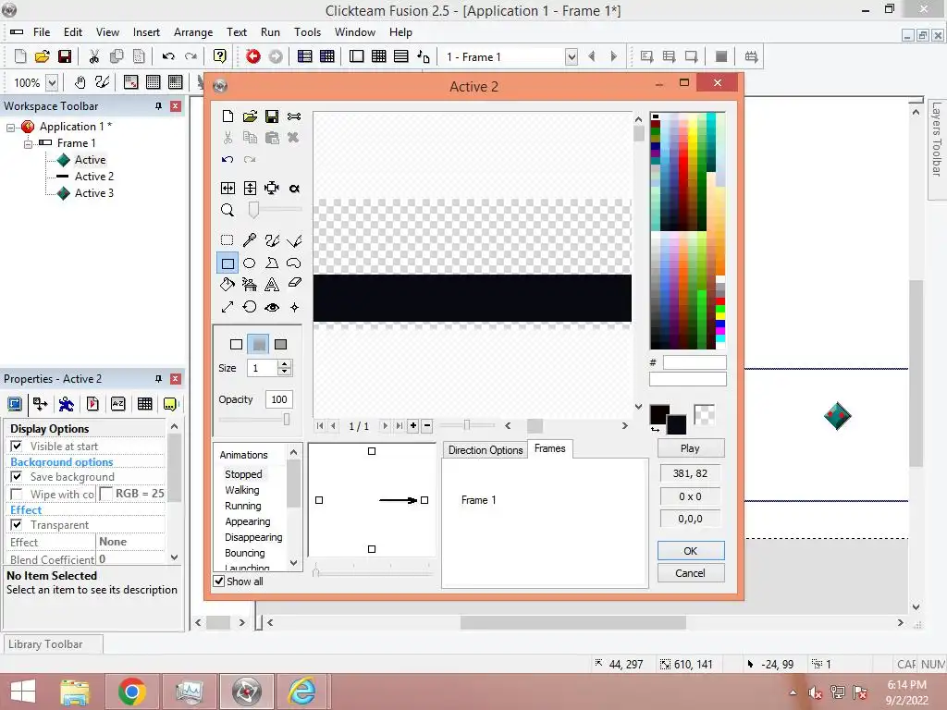Collapse the Application 1 tree node
Image resolution: width=947 pixels, height=710 pixels.
[10, 128]
